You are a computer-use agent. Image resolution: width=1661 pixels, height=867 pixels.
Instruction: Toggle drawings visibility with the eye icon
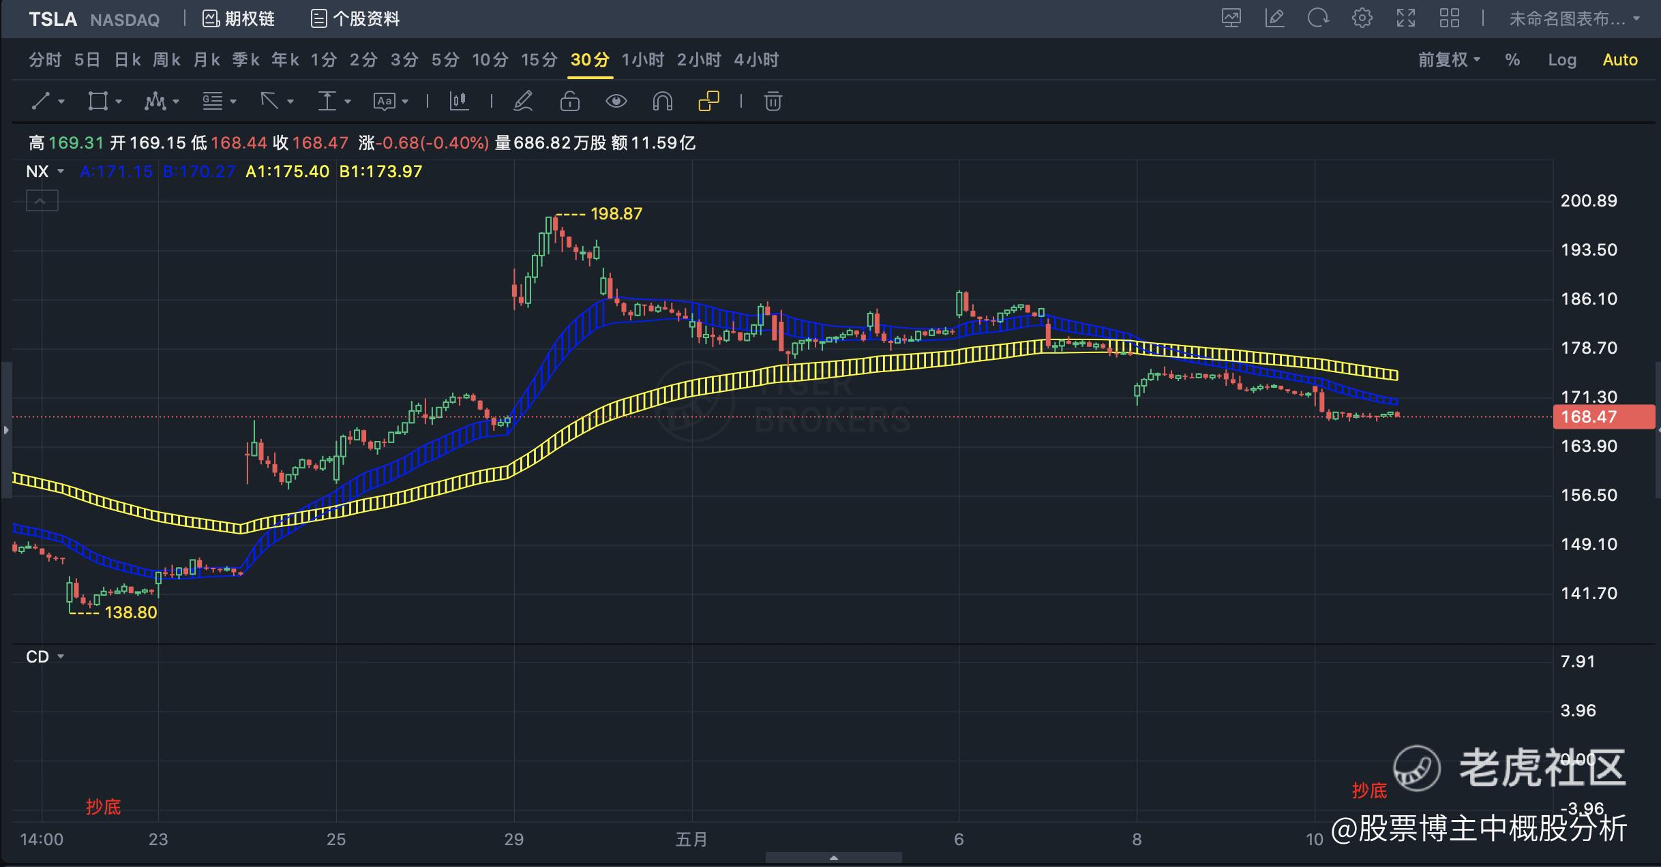[616, 102]
